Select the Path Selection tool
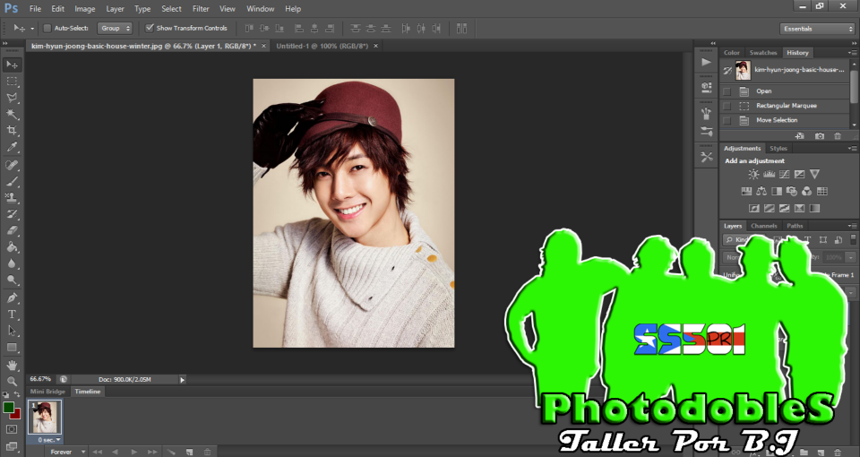The width and height of the screenshot is (860, 457). 12,331
